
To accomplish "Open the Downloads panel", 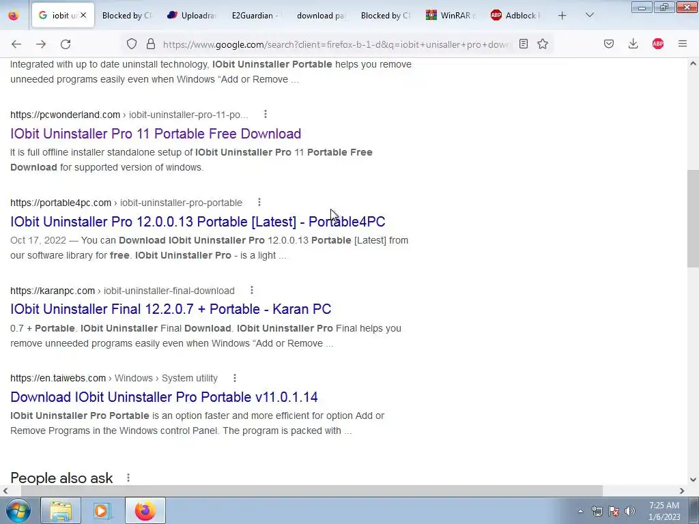I will [x=633, y=44].
